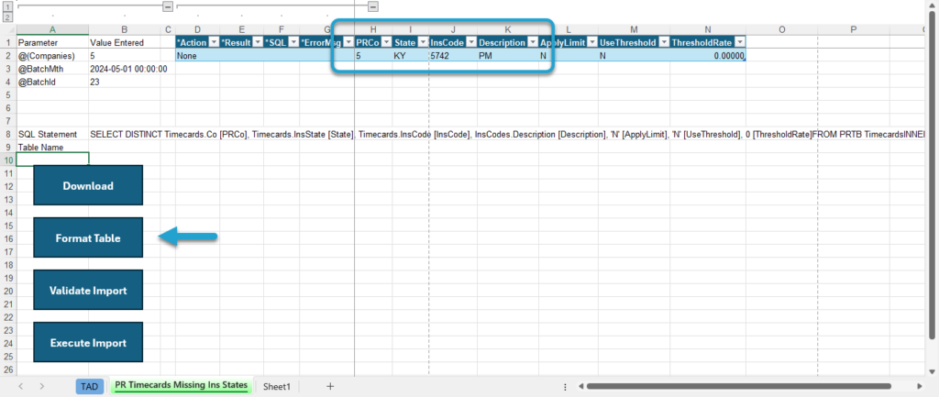The width and height of the screenshot is (939, 397).
Task: Select row 10 header
Action: pyautogui.click(x=7, y=160)
